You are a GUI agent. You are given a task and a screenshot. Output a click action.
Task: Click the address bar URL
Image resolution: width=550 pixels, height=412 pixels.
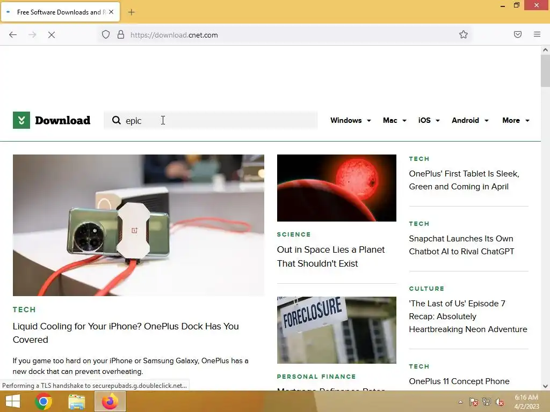pos(174,35)
